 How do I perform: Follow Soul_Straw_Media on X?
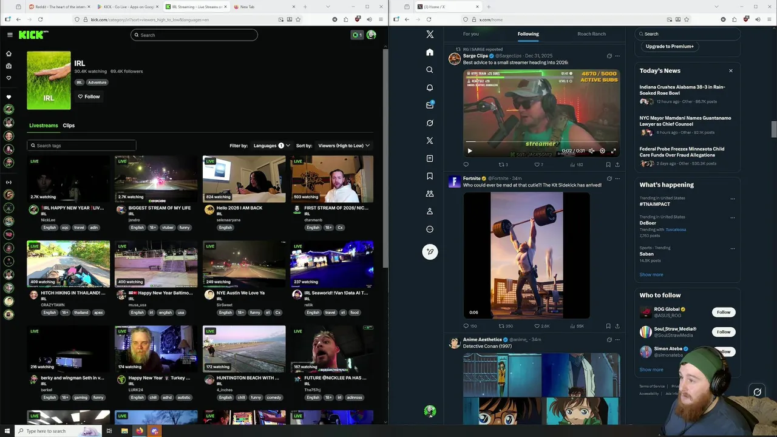click(x=724, y=332)
